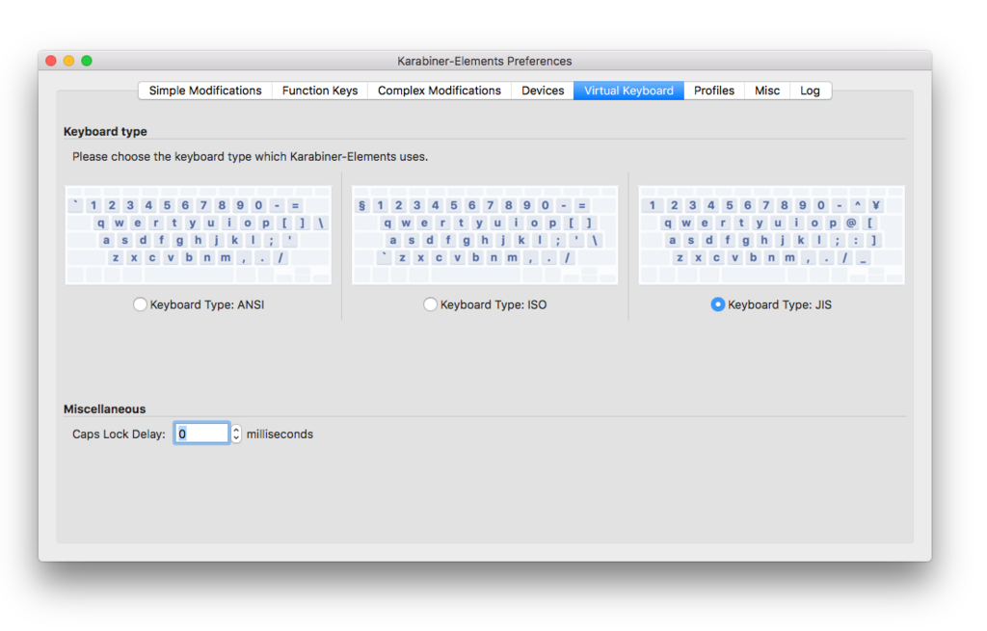This screenshot has width=987, height=631.
Task: Select the ANSI keyboard layout thumbnail
Action: coord(199,235)
